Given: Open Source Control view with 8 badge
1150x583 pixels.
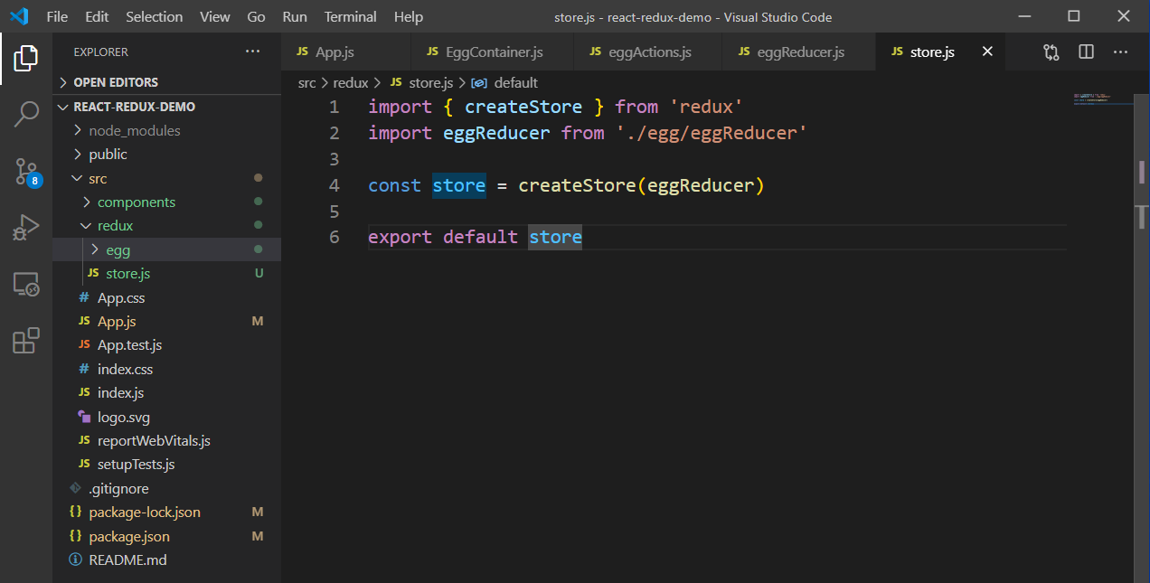Looking at the screenshot, I should (26, 172).
